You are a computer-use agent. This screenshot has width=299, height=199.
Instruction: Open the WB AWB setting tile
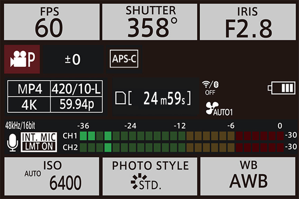pos(248,176)
